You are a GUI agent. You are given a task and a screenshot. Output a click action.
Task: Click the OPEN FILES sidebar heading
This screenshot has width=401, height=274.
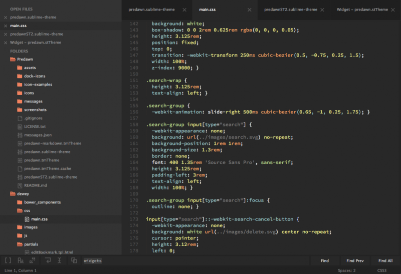tap(22, 9)
